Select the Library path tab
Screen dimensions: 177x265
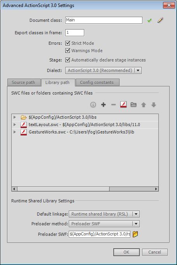pos(58,82)
